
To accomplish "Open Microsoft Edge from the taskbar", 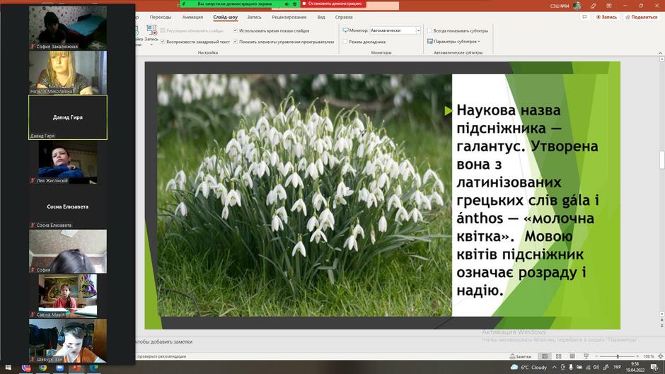I will (93, 367).
